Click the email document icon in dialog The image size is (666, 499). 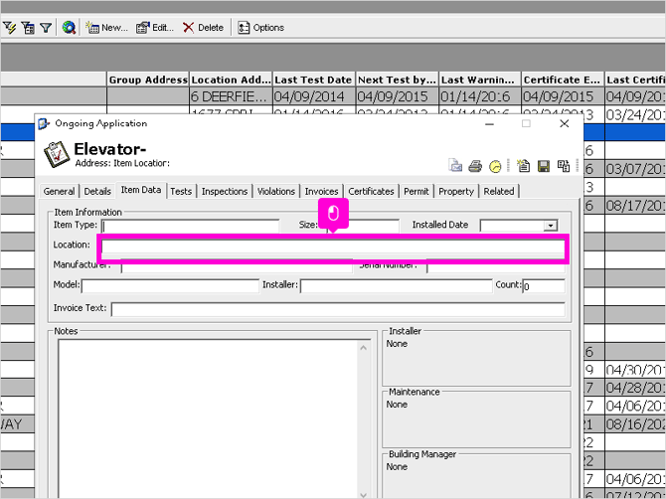455,166
